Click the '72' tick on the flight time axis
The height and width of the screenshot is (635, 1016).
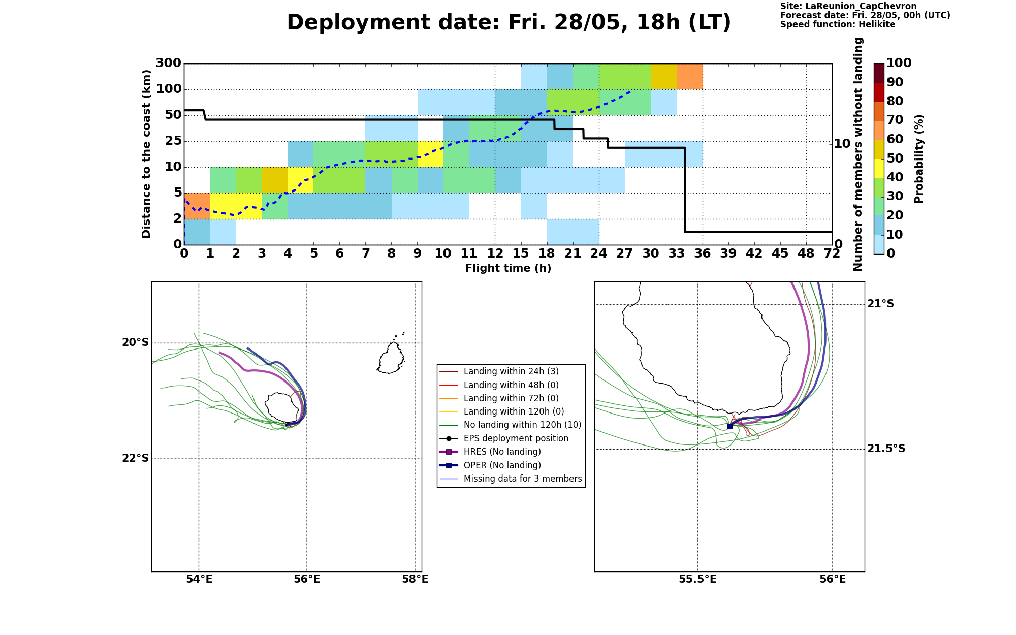pyautogui.click(x=832, y=253)
